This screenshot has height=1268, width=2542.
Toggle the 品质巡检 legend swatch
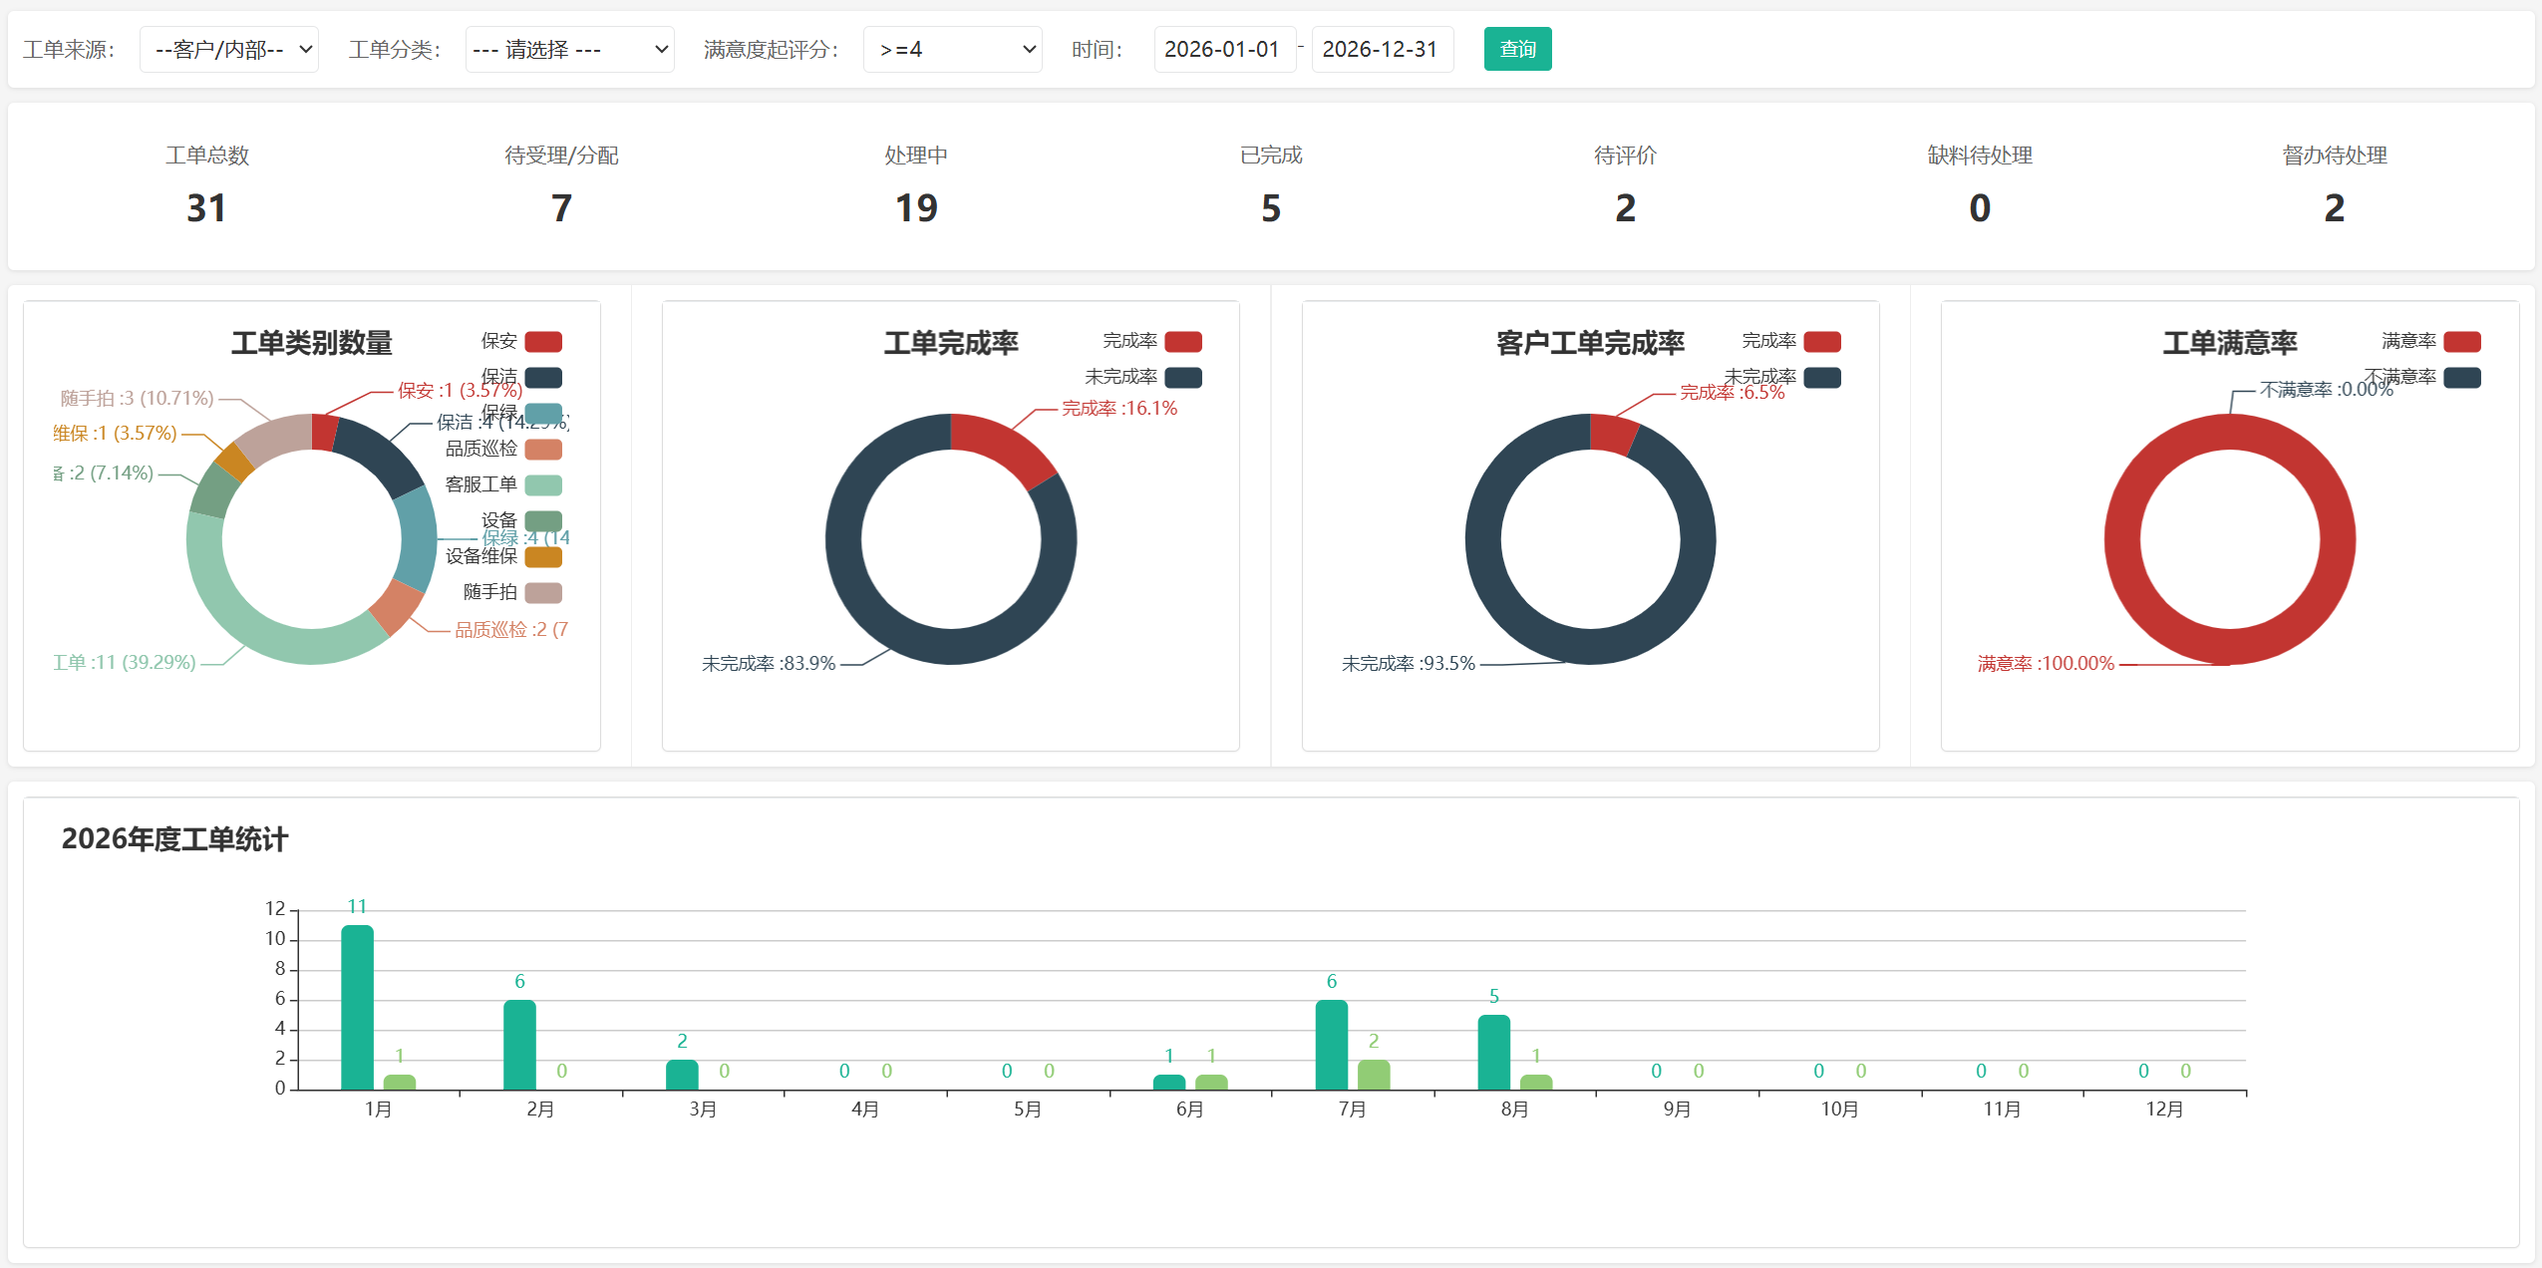tap(543, 450)
